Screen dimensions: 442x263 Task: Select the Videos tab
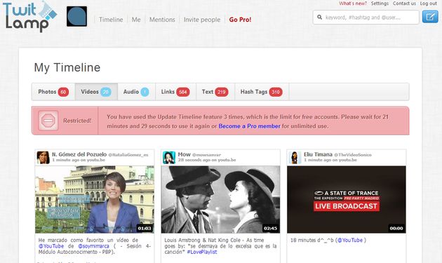(x=96, y=92)
